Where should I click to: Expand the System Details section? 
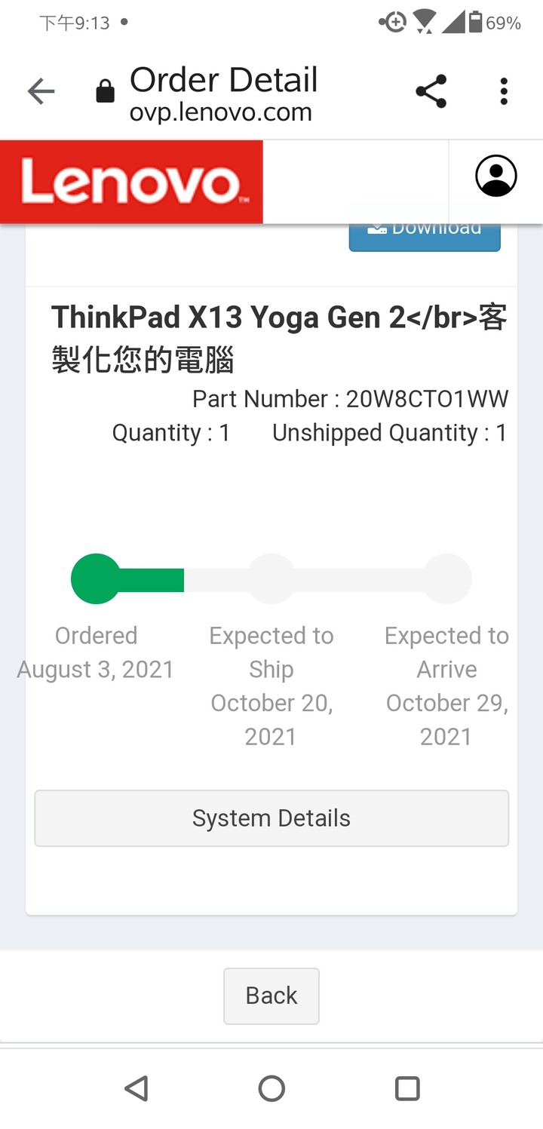tap(271, 818)
